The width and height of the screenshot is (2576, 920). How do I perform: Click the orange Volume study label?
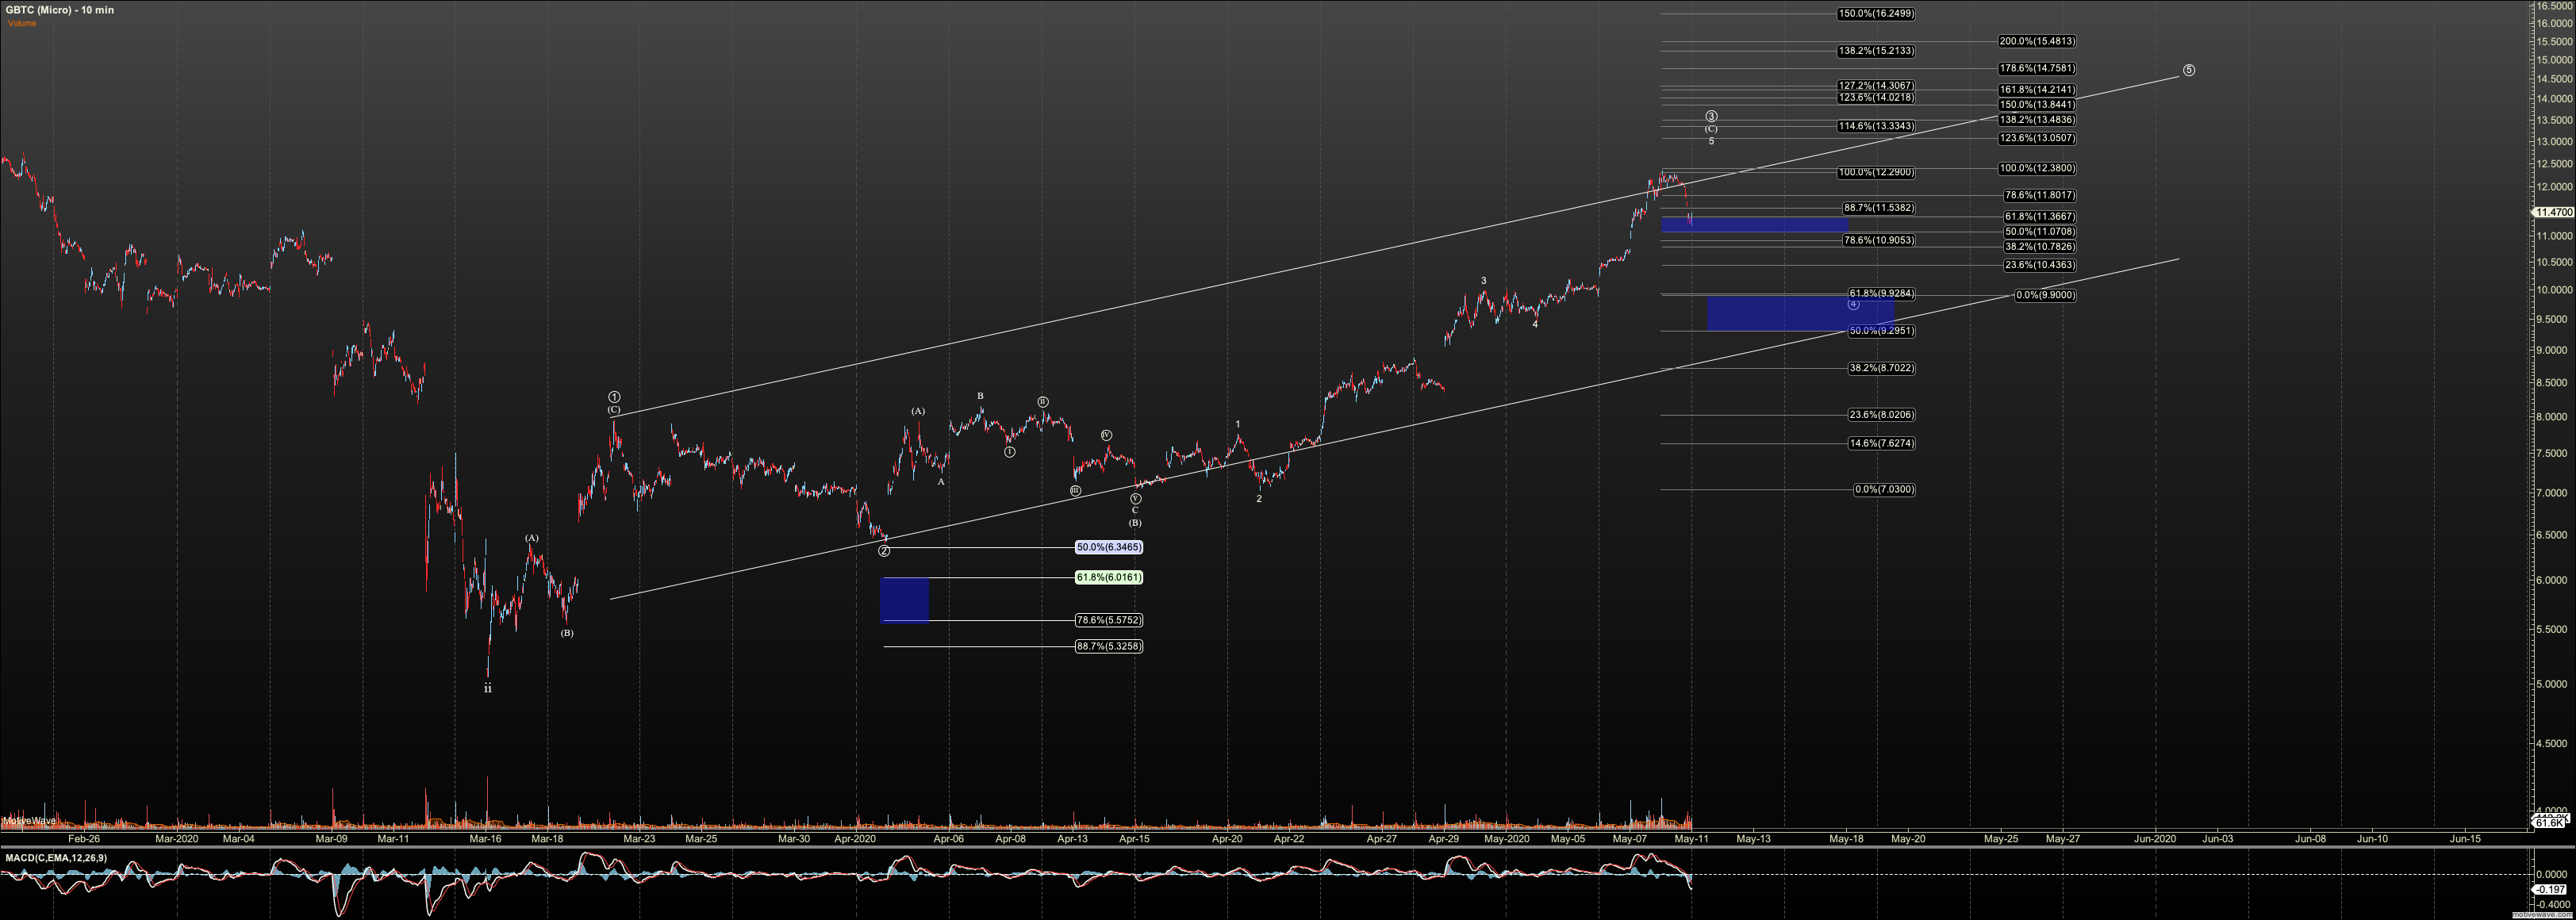(22, 23)
